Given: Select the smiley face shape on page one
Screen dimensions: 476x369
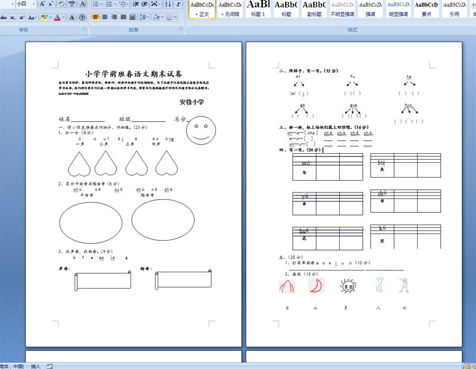Looking at the screenshot, I should (x=201, y=130).
